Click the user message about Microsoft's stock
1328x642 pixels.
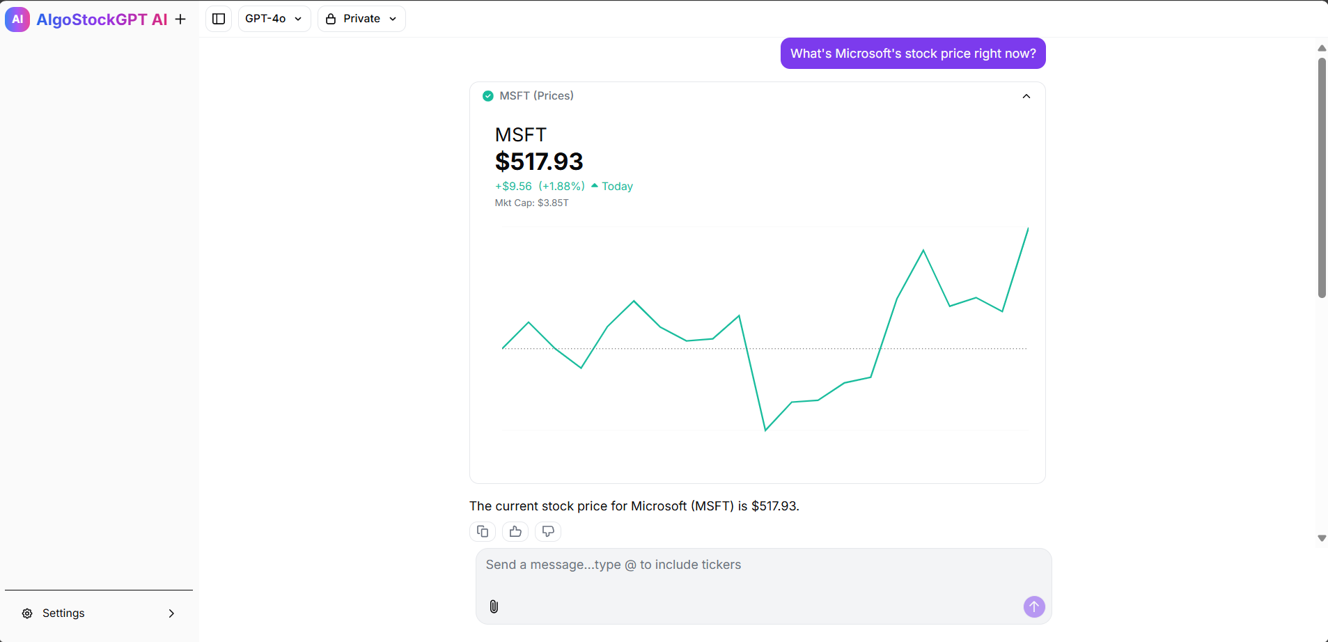coord(913,54)
